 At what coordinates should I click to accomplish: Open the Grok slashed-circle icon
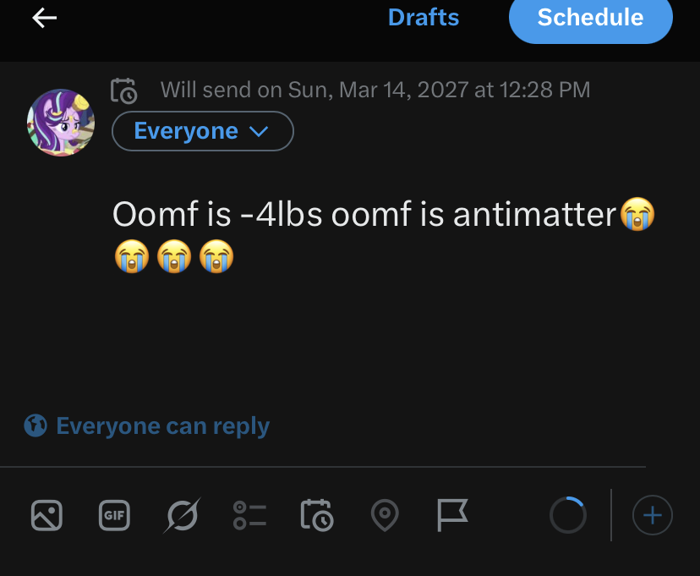point(182,515)
